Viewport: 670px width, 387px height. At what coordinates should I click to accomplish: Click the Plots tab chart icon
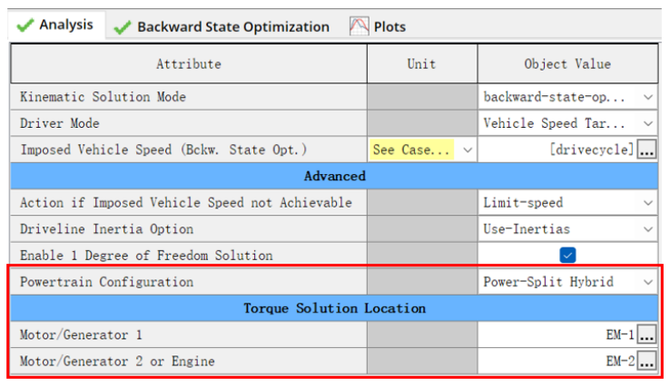(x=360, y=27)
